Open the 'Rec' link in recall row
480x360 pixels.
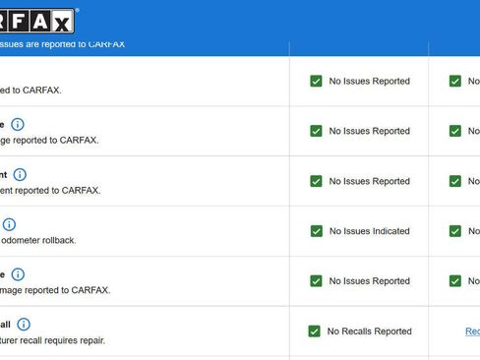[x=472, y=331]
